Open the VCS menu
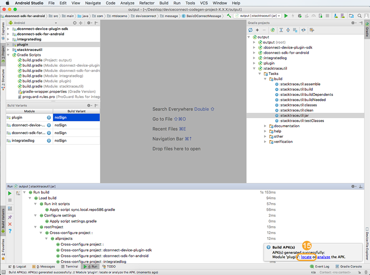370x275 pixels. pyautogui.click(x=204, y=3)
